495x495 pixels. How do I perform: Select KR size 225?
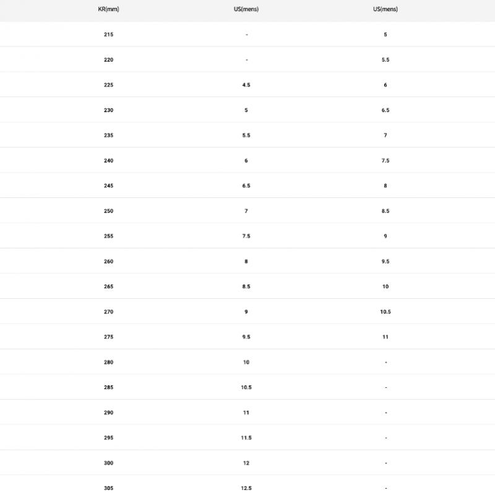coord(108,85)
